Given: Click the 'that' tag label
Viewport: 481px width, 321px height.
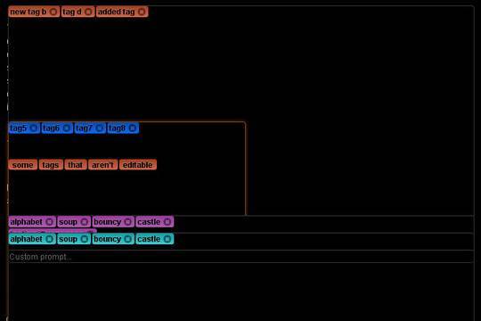Looking at the screenshot, I should pos(76,165).
